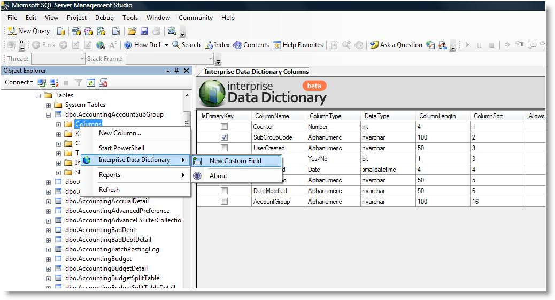555x300 pixels.
Task: Select New Custom Field from submenu
Action: point(235,161)
